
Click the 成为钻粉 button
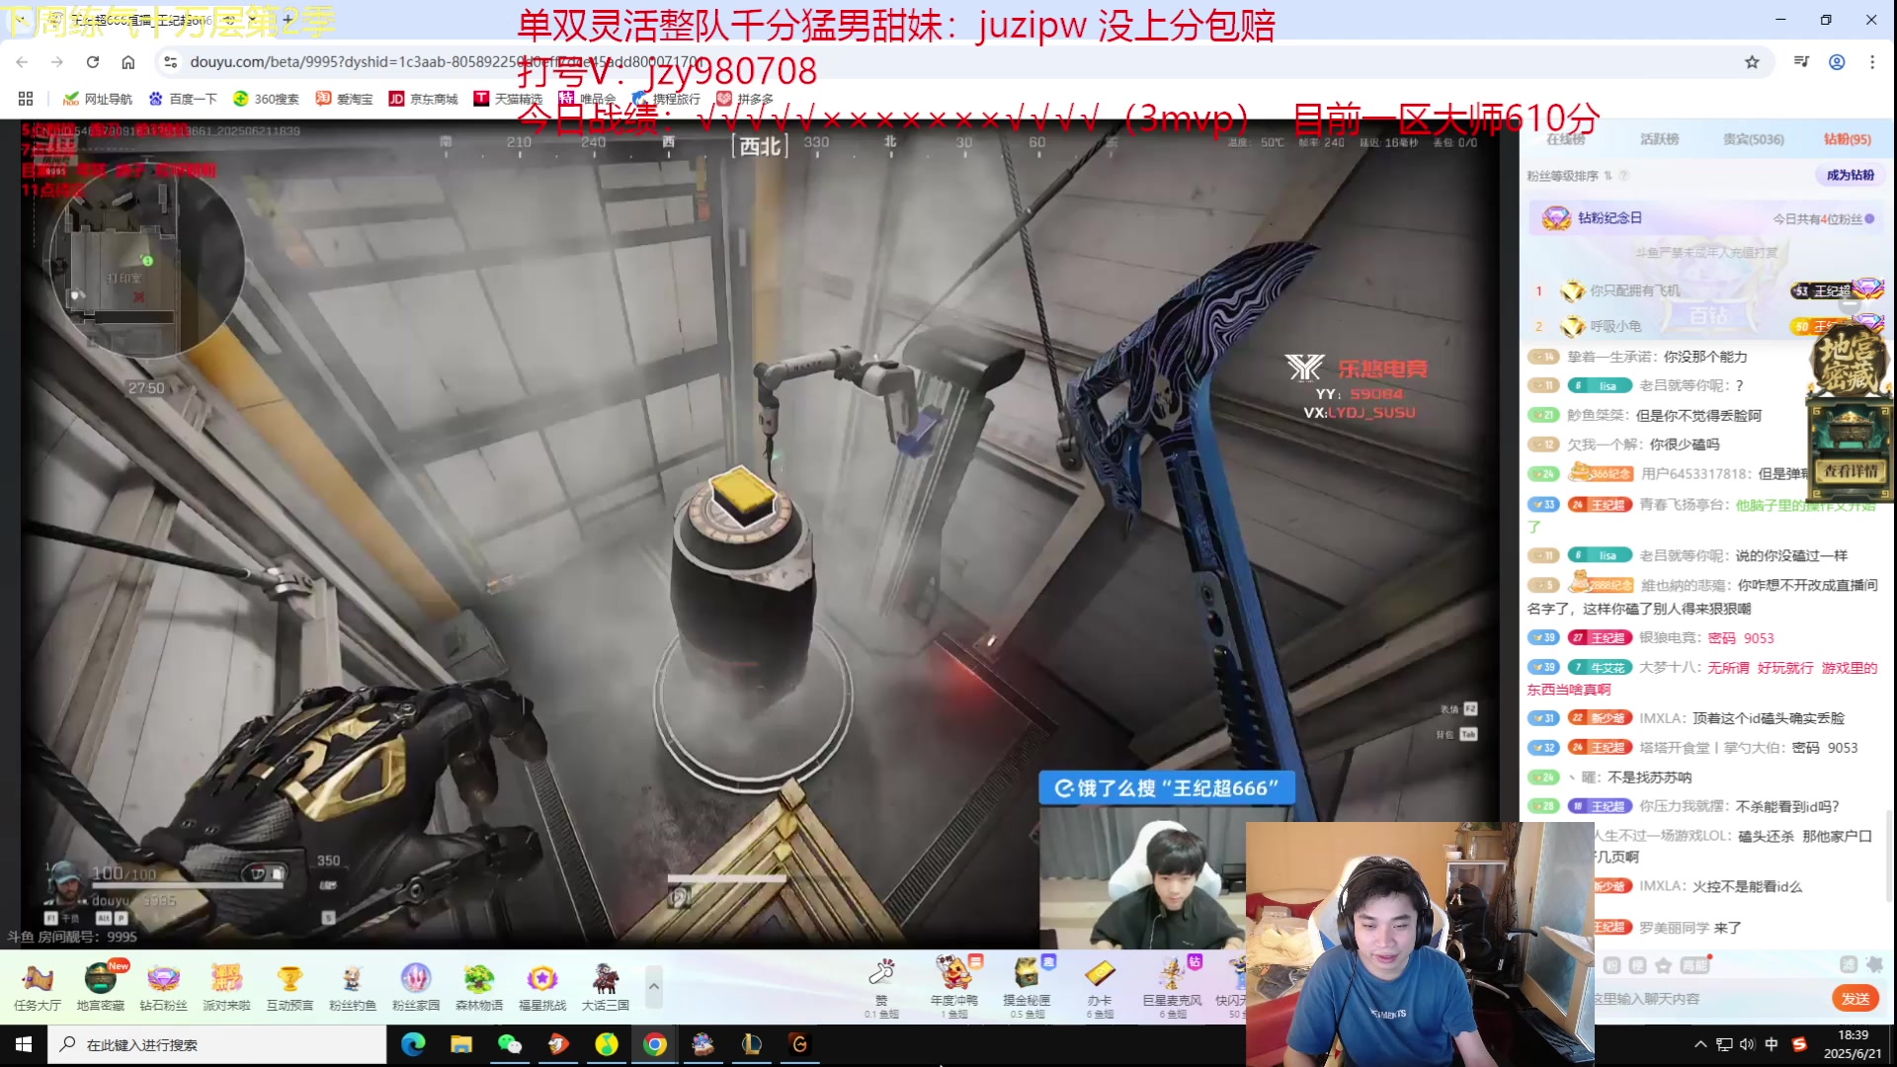point(1850,175)
